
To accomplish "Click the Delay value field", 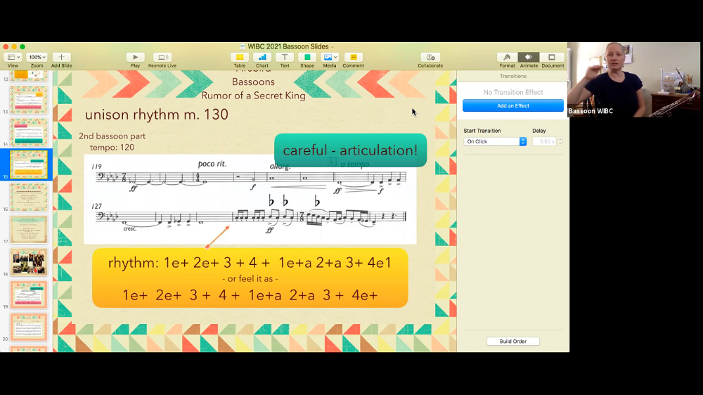I will pos(544,142).
